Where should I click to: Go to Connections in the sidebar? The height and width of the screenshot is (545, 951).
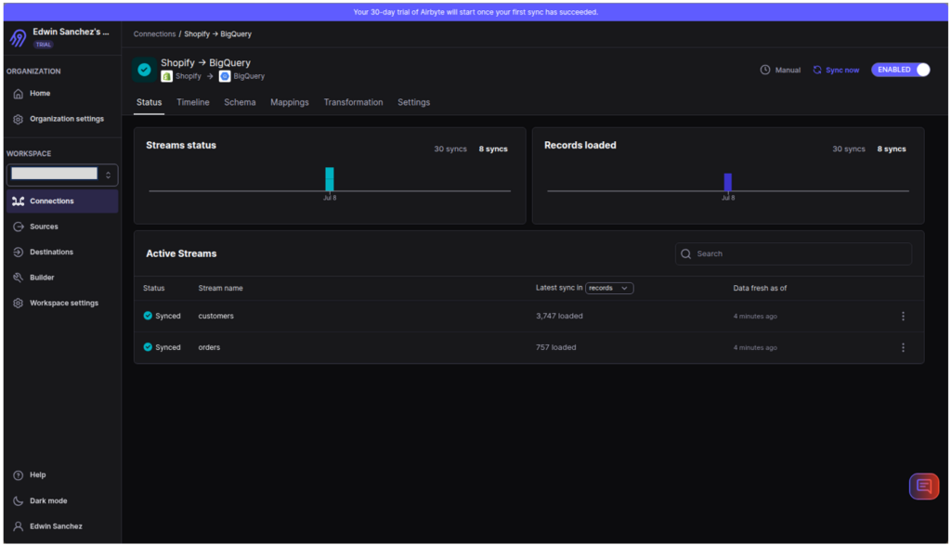[62, 201]
